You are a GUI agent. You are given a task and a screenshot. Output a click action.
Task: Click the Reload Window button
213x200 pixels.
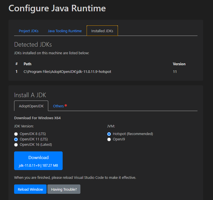(x=30, y=189)
